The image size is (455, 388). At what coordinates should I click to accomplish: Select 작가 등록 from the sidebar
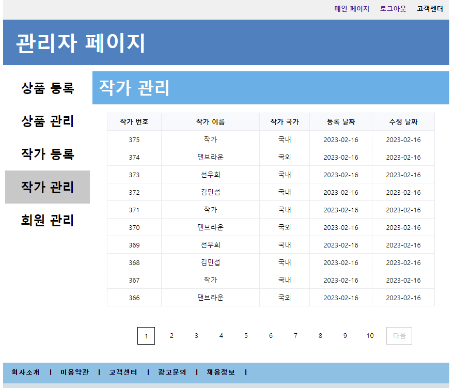(48, 154)
